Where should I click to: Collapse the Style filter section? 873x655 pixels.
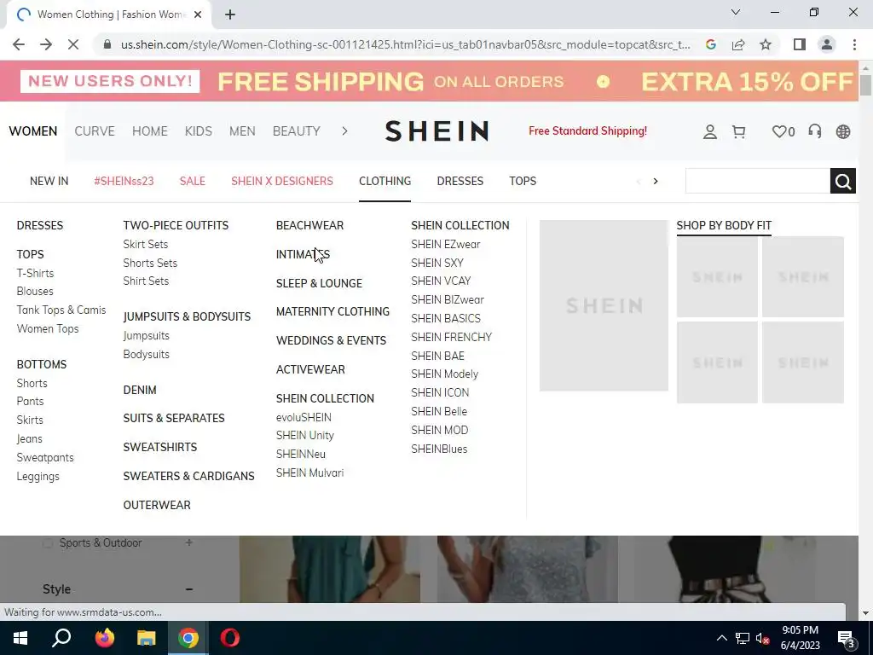[188, 589]
